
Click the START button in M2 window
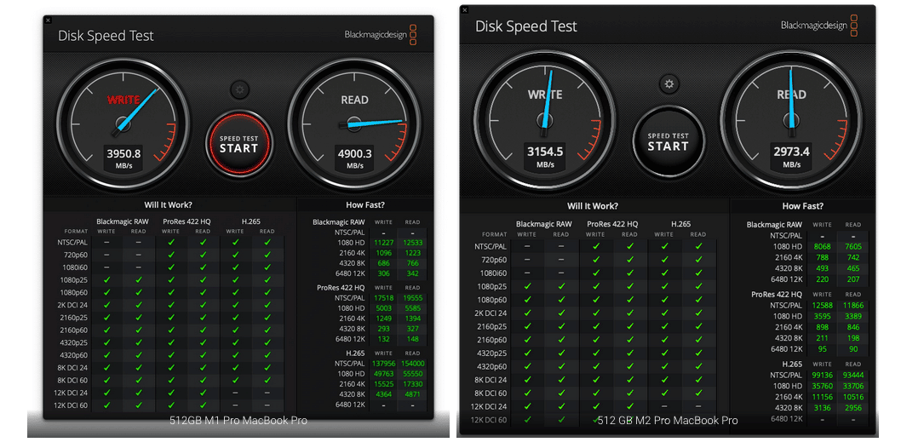[x=669, y=141]
